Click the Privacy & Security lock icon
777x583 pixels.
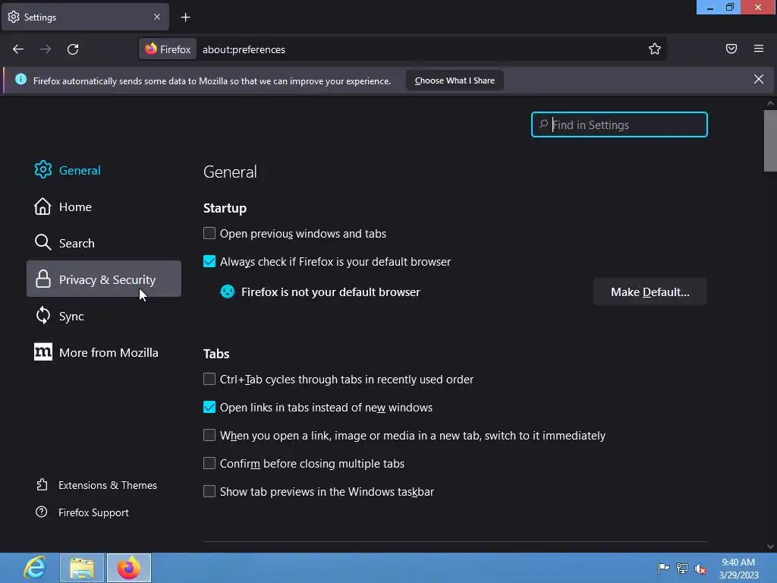(x=43, y=279)
